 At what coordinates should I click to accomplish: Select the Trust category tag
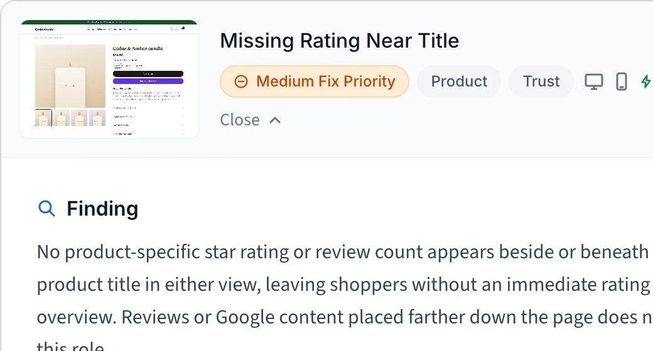tap(541, 81)
